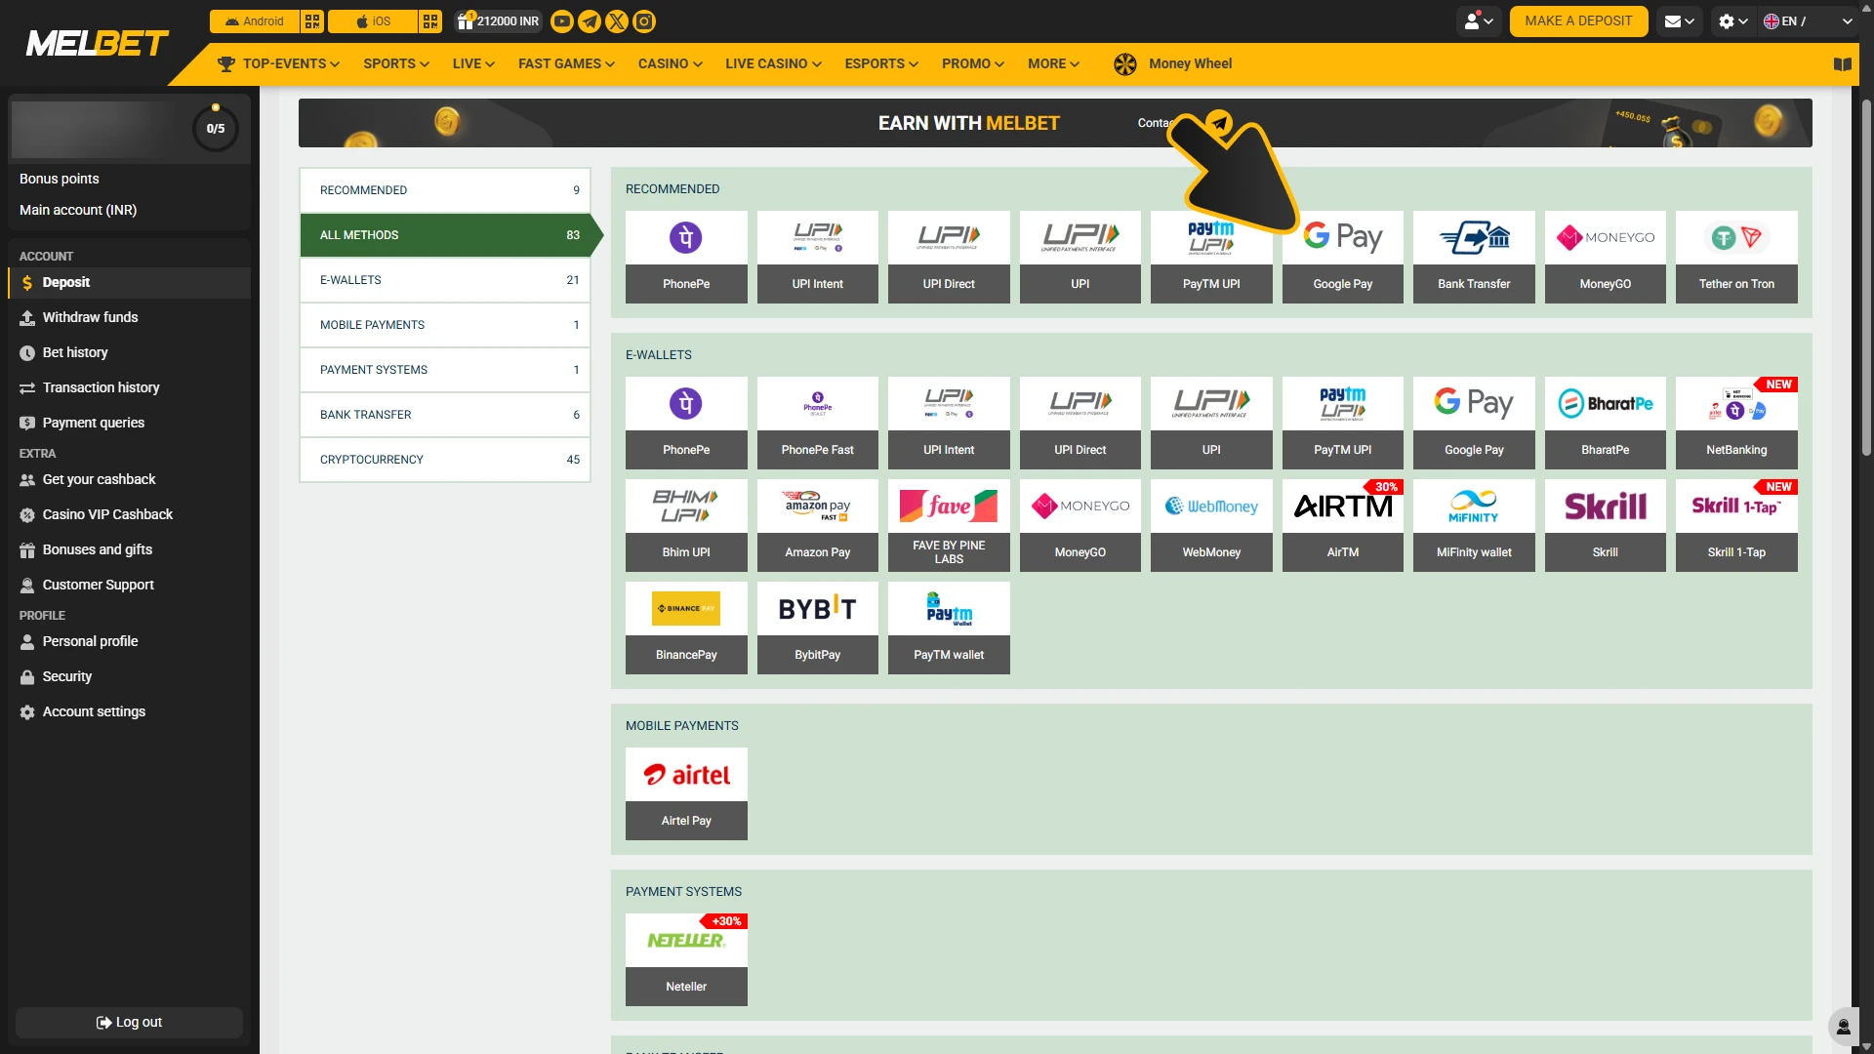
Task: Select PayTM wallet tile
Action: point(949,628)
